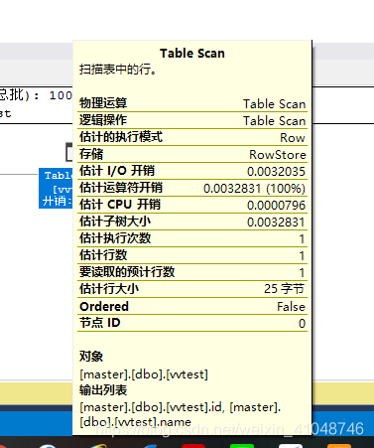Open the orange taskbar application icon
This screenshot has width=374, height=448.
click(339, 446)
